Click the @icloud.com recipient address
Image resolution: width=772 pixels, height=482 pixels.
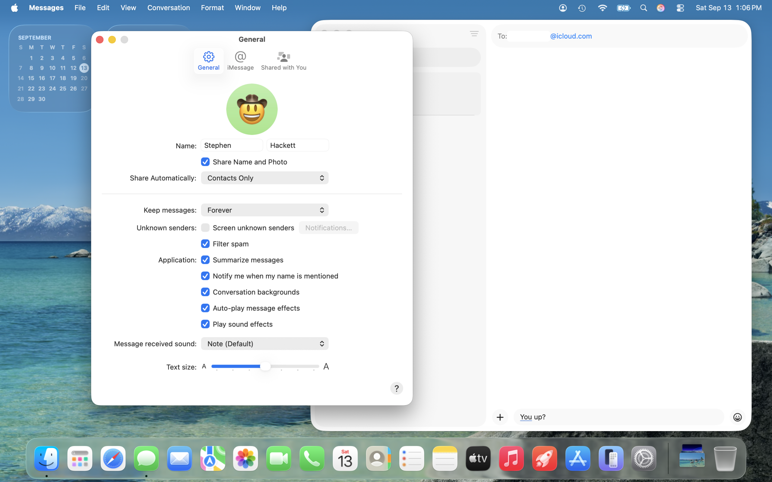(571, 36)
